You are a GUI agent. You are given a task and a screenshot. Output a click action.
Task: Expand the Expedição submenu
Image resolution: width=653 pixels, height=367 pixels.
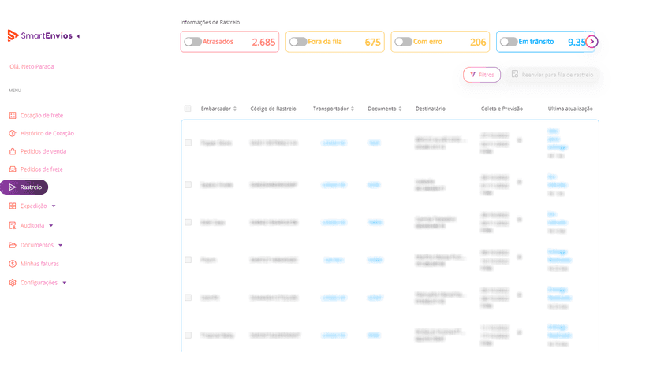(54, 206)
